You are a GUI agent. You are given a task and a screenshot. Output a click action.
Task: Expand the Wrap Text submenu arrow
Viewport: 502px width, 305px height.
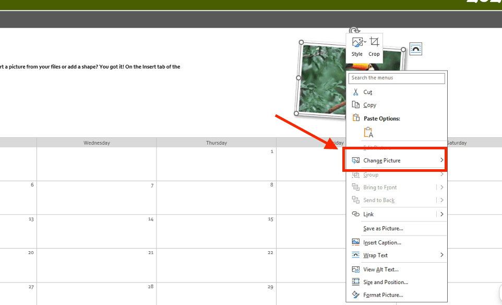[442, 255]
